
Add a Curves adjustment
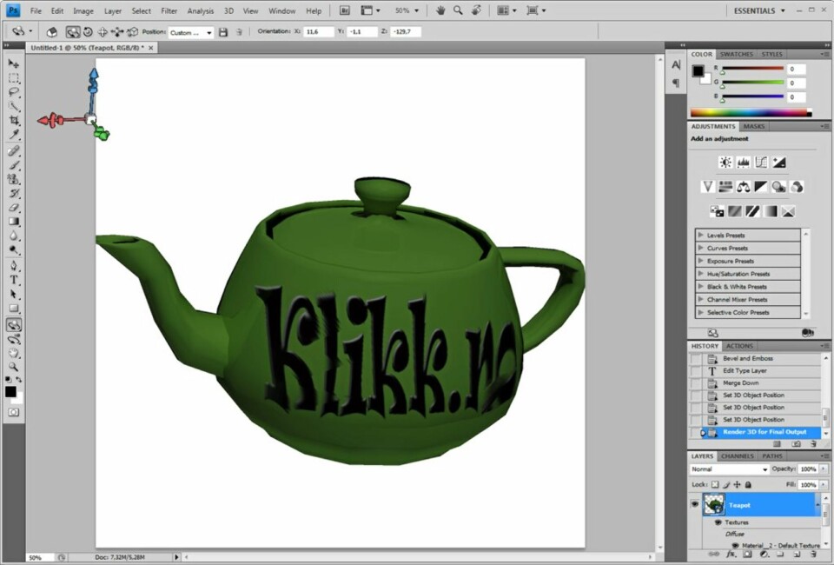click(761, 163)
